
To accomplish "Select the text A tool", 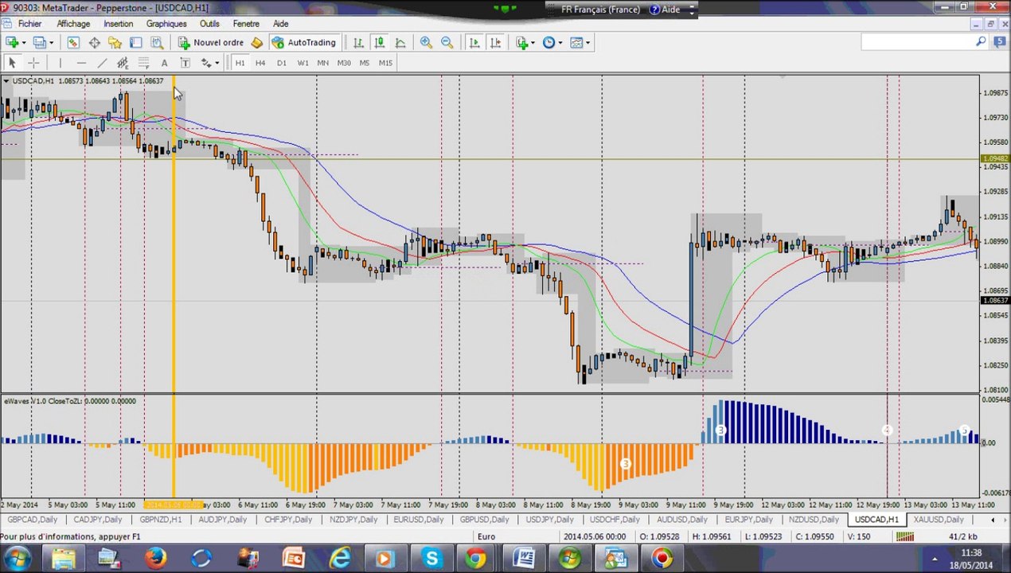I will [164, 63].
